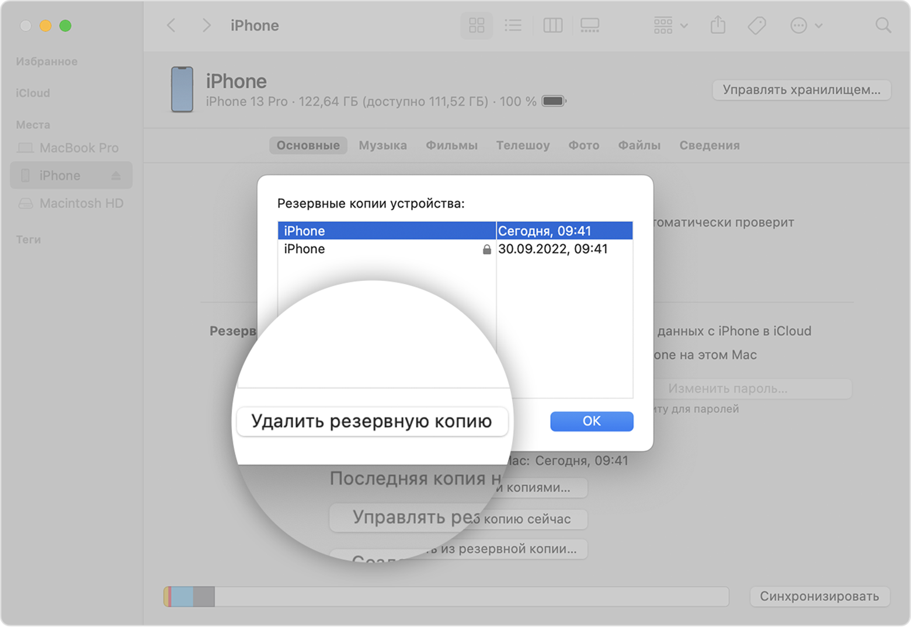The height and width of the screenshot is (627, 911).
Task: Open the grouping options dropdown
Action: 670,26
